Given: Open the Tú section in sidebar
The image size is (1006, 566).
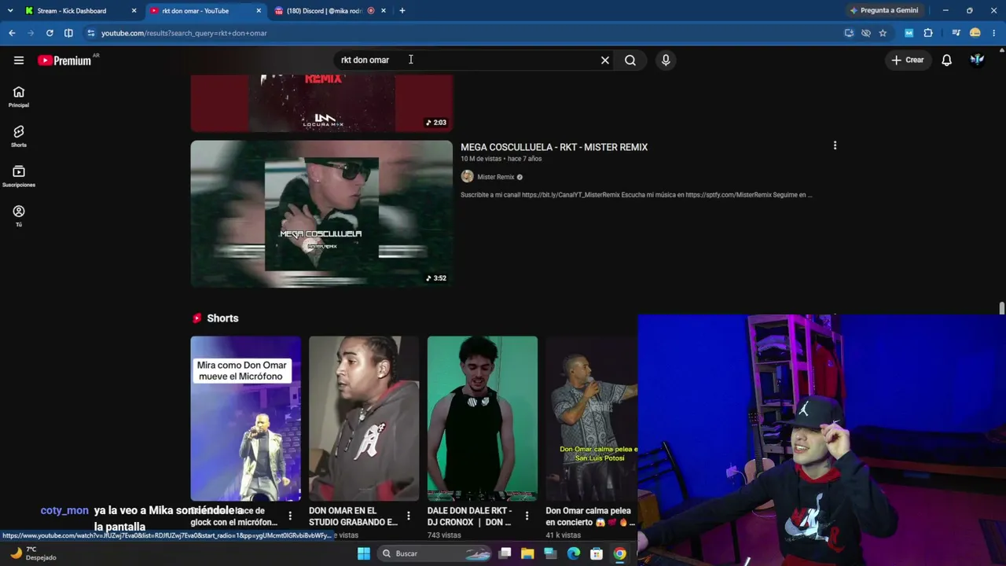Looking at the screenshot, I should 19,216.
